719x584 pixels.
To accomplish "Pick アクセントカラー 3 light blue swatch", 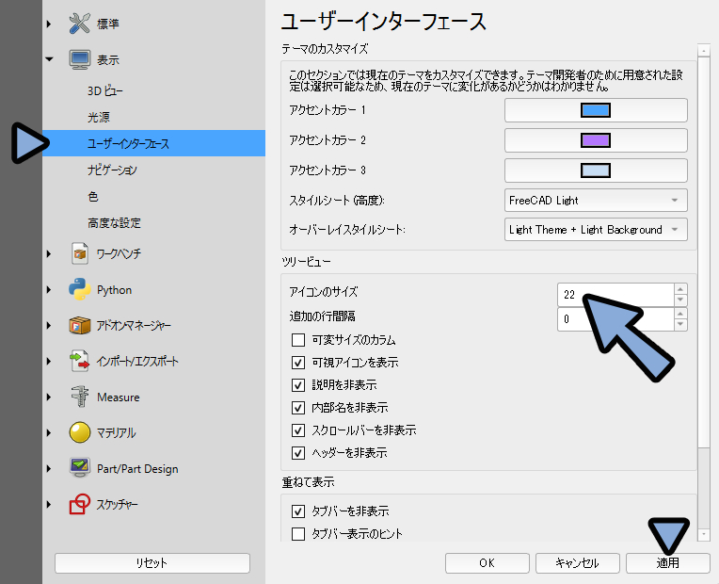I will pos(596,170).
